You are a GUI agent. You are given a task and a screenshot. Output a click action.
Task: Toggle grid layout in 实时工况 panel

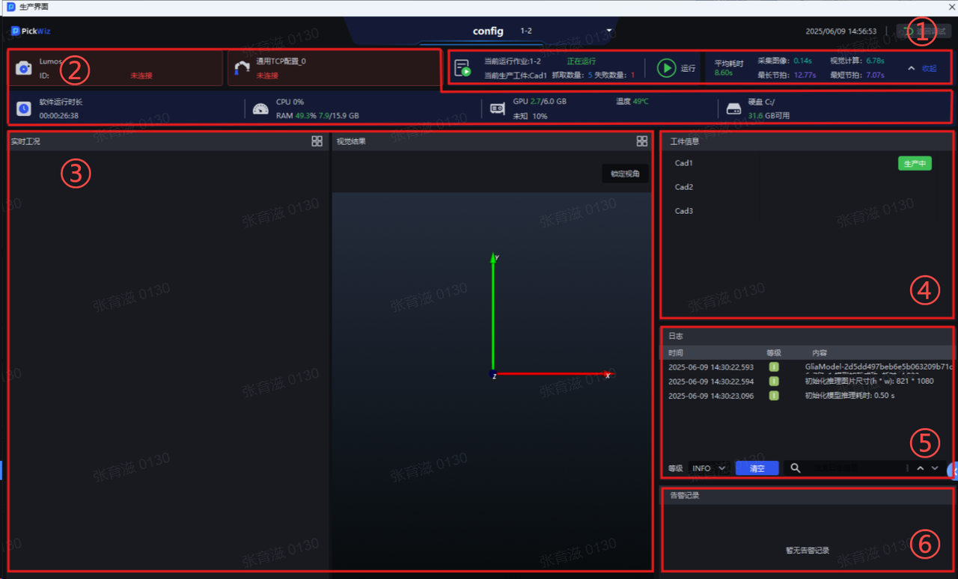[x=317, y=141]
